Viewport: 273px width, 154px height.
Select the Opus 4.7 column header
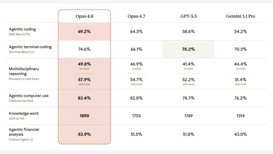click(x=136, y=16)
